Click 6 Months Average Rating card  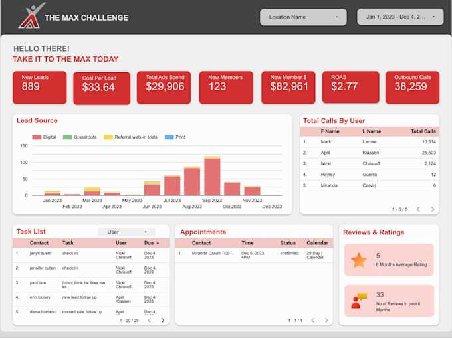tap(389, 260)
